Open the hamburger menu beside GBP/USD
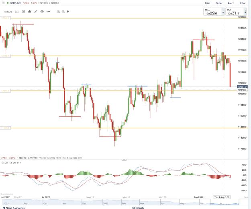The image size is (251, 209). [x=3, y=3]
